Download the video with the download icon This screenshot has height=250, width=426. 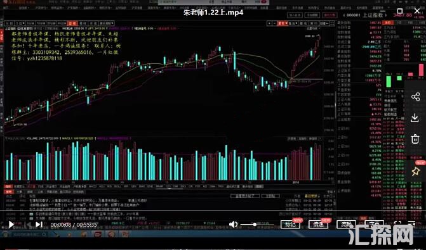(x=415, y=118)
